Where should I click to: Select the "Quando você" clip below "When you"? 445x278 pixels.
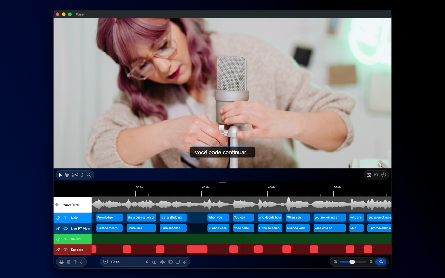pyautogui.click(x=218, y=228)
